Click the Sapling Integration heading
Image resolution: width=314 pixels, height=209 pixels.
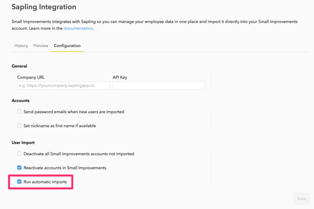(44, 7)
